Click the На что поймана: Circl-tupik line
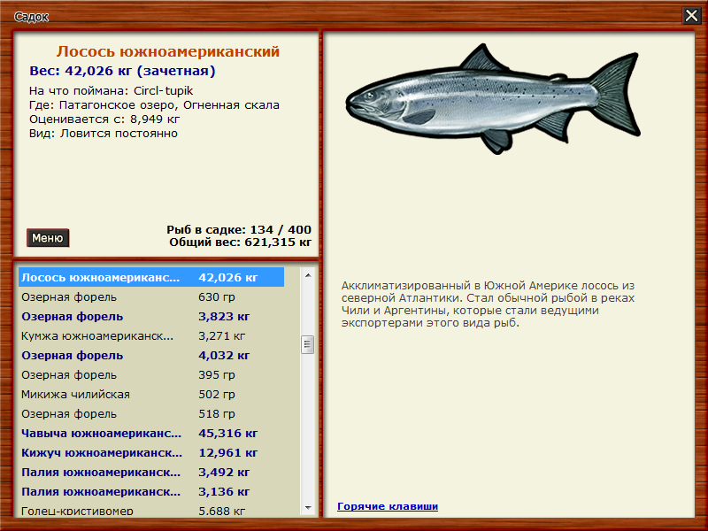 pyautogui.click(x=112, y=91)
